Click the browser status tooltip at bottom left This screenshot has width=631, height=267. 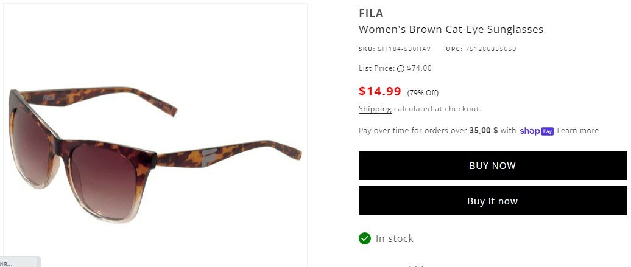(x=18, y=263)
